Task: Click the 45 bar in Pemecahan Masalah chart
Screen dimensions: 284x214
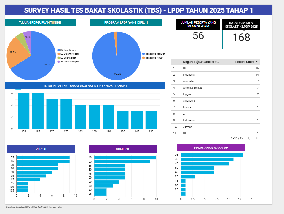Action: (x=205, y=164)
